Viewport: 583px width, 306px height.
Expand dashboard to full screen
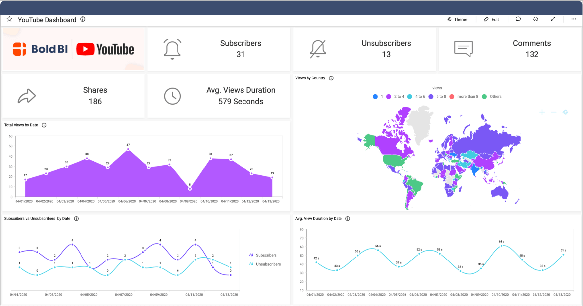pos(553,19)
